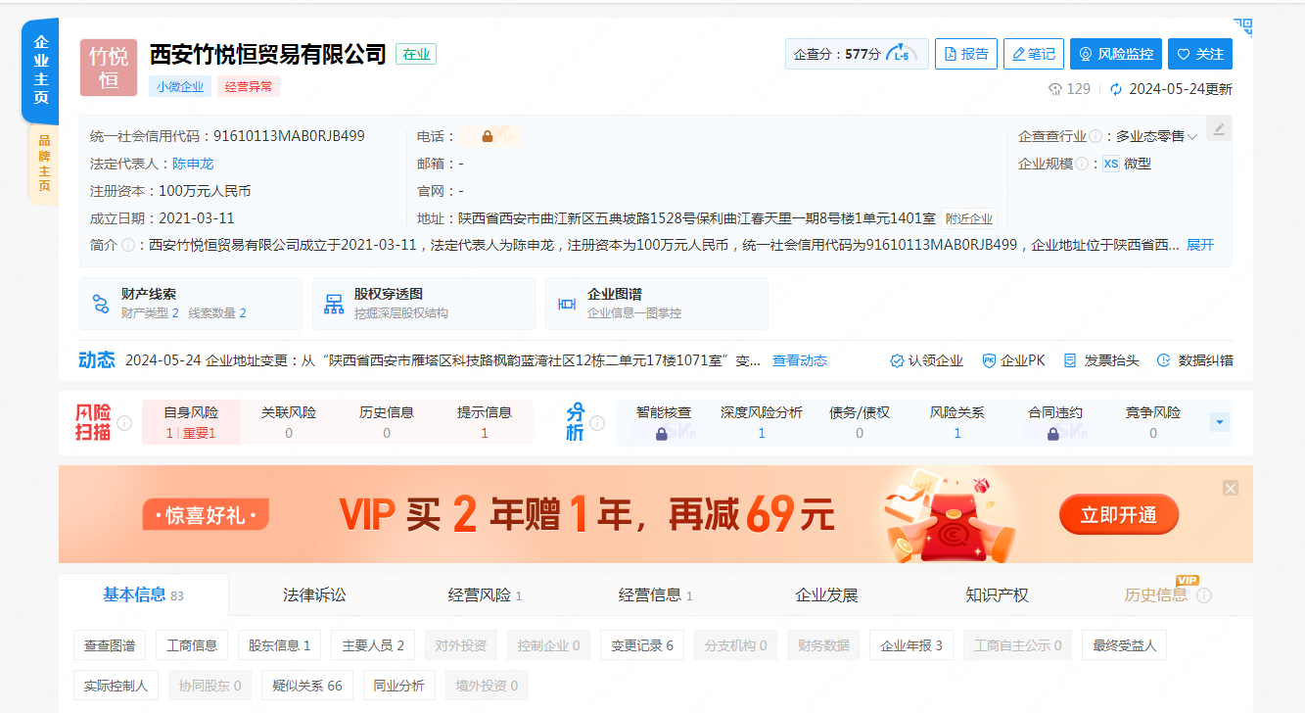Jump to the 同业分析 section
The image size is (1305, 713).
pos(398,686)
